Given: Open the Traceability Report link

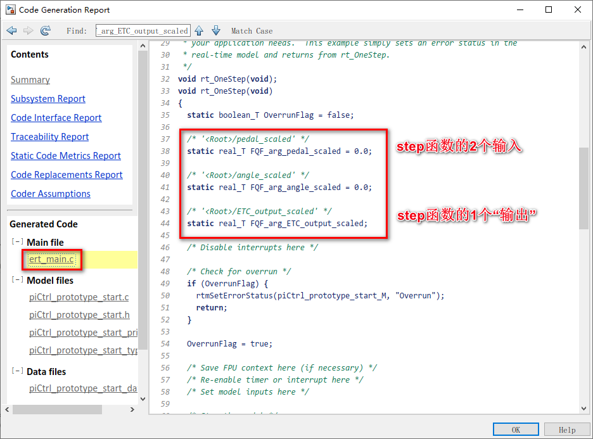Looking at the screenshot, I should pyautogui.click(x=49, y=136).
